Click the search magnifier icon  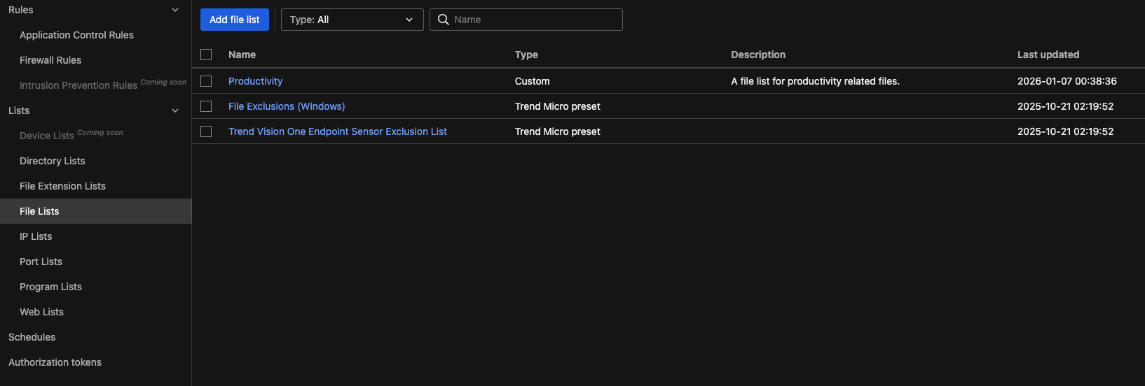click(x=443, y=20)
